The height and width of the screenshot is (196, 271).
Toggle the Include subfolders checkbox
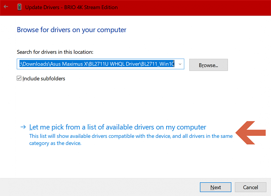(x=19, y=78)
